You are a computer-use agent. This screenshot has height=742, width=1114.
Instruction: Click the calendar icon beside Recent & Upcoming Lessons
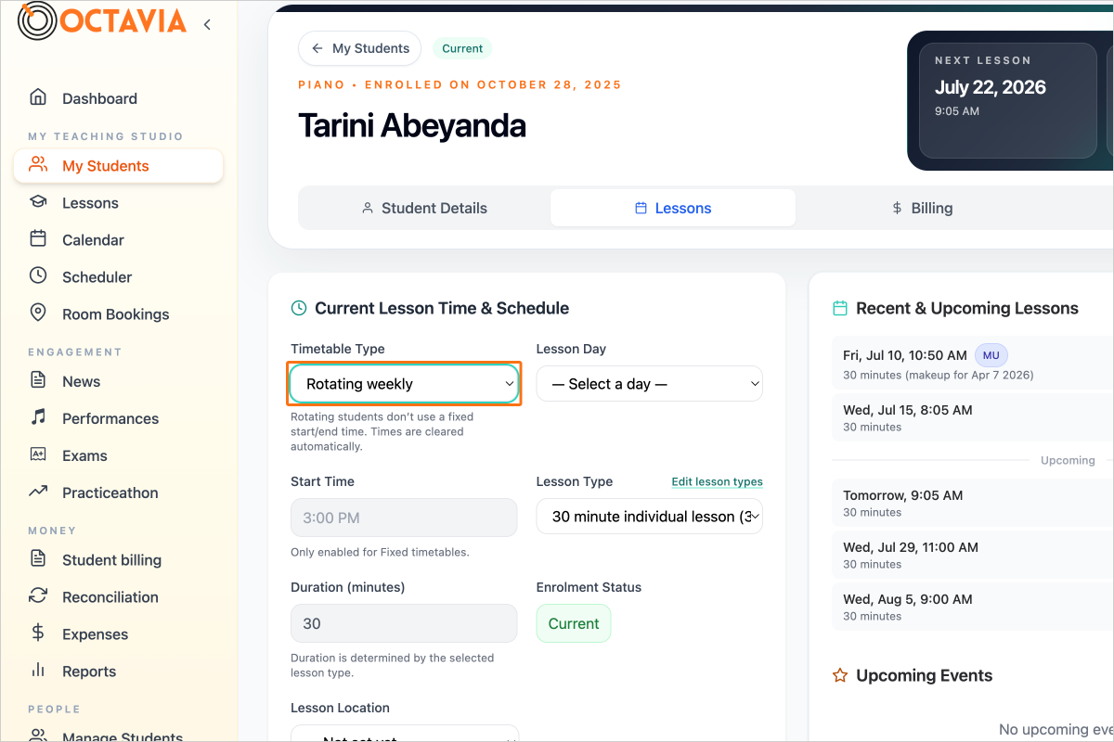840,308
